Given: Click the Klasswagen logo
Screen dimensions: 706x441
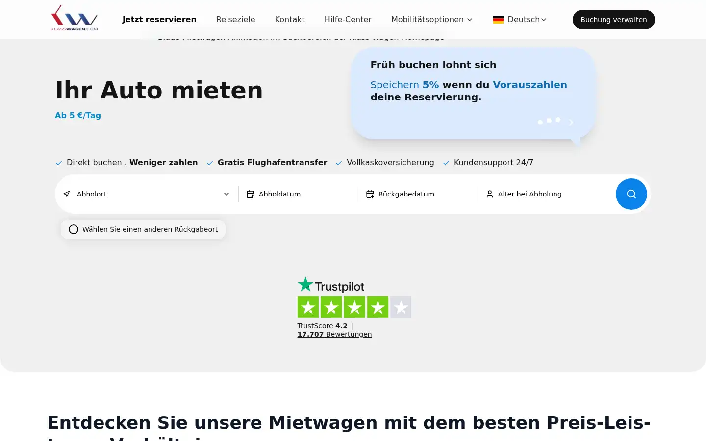Looking at the screenshot, I should tap(74, 18).
